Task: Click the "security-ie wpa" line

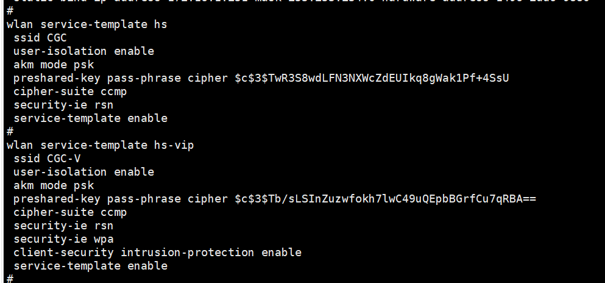Action: (x=63, y=239)
